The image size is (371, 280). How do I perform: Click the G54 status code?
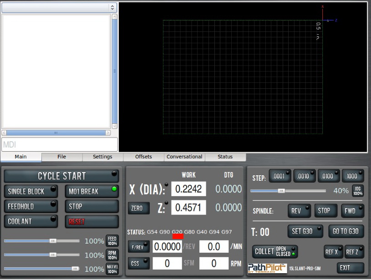[x=152, y=232]
